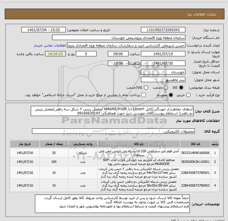Click section title اطلاعات کالاهای مورد نیاز

198,121
